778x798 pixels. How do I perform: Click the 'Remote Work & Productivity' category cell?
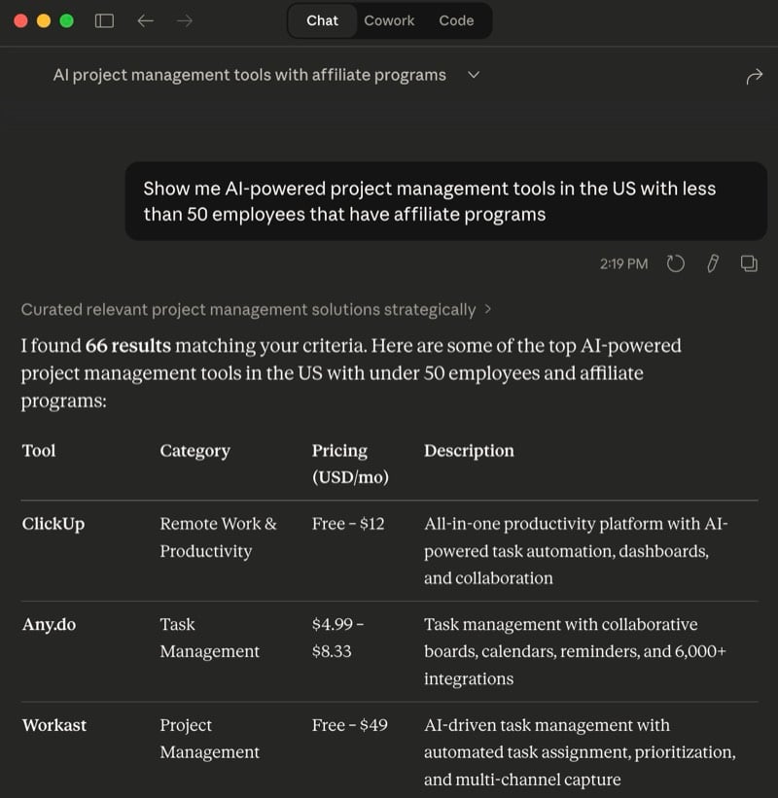tap(218, 538)
